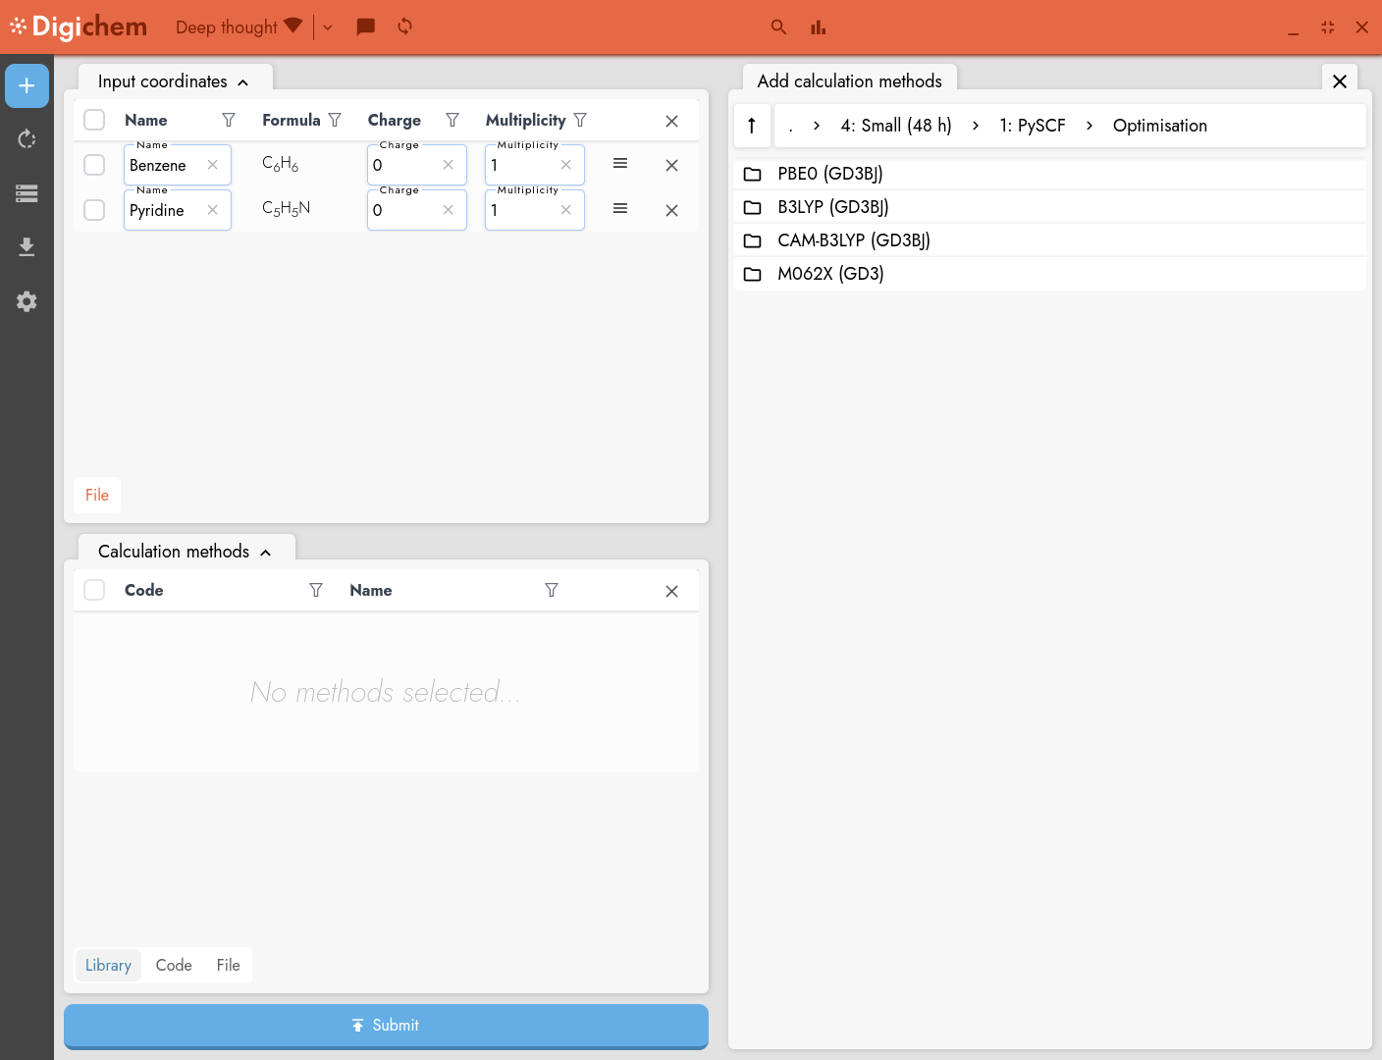The width and height of the screenshot is (1382, 1060).
Task: Click the reorder handle next to Benzene row
Action: click(x=619, y=164)
